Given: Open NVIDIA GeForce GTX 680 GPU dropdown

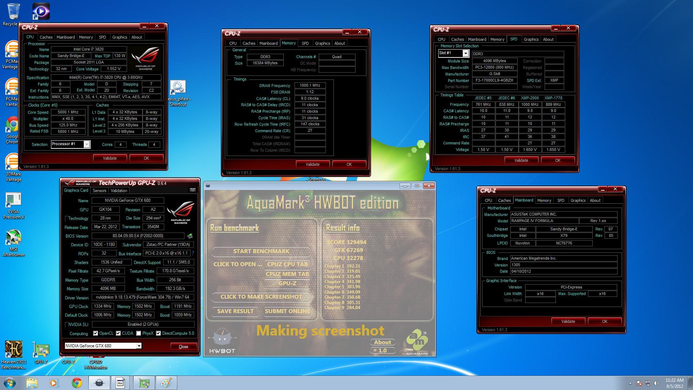Looking at the screenshot, I should pos(139,346).
